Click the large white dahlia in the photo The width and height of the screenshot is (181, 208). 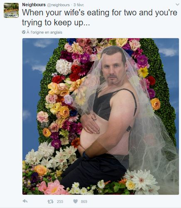pos(64,67)
